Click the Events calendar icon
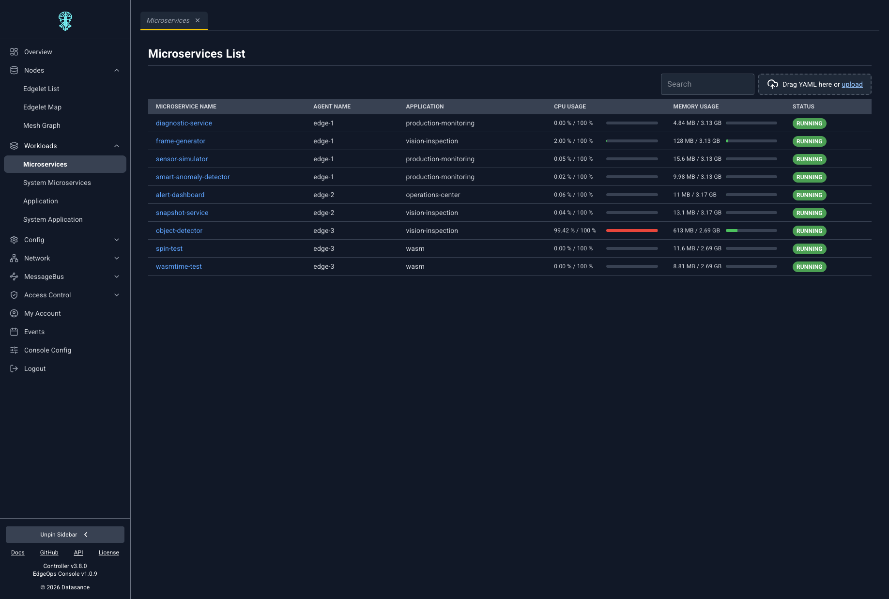The height and width of the screenshot is (599, 889). click(14, 332)
